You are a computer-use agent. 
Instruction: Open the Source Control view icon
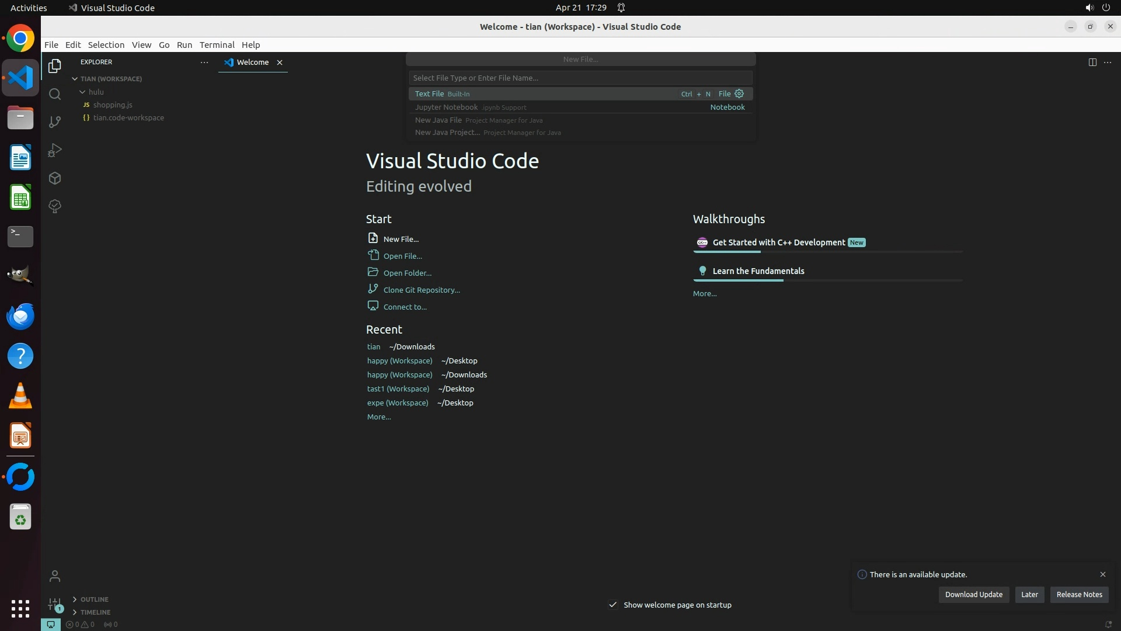coord(55,122)
